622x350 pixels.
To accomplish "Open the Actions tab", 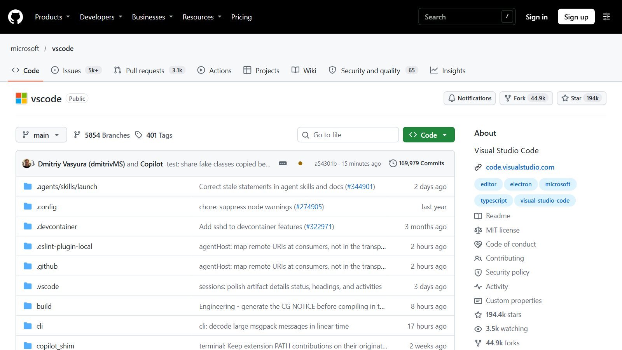I will pyautogui.click(x=215, y=70).
